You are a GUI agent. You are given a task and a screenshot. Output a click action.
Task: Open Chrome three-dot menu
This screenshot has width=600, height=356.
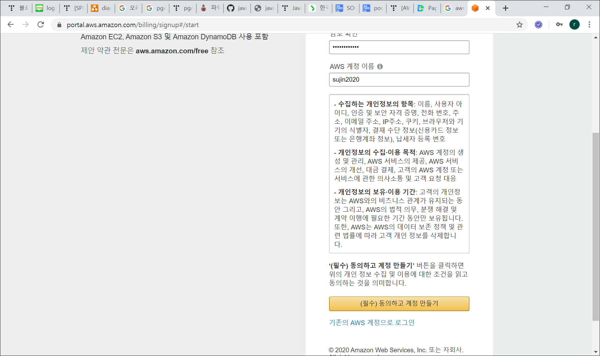click(589, 25)
